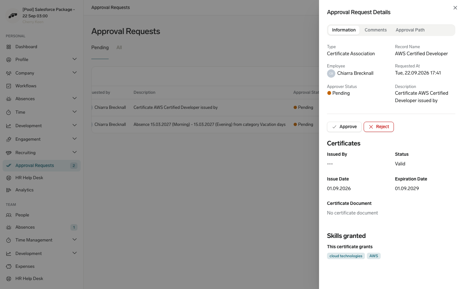Viewport: 463px width, 289px height.
Task: Close the Approval Request Details panel
Action: point(455,8)
